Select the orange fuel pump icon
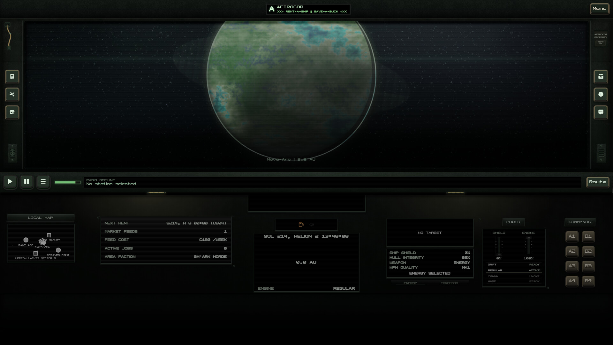The width and height of the screenshot is (613, 345). (x=301, y=225)
